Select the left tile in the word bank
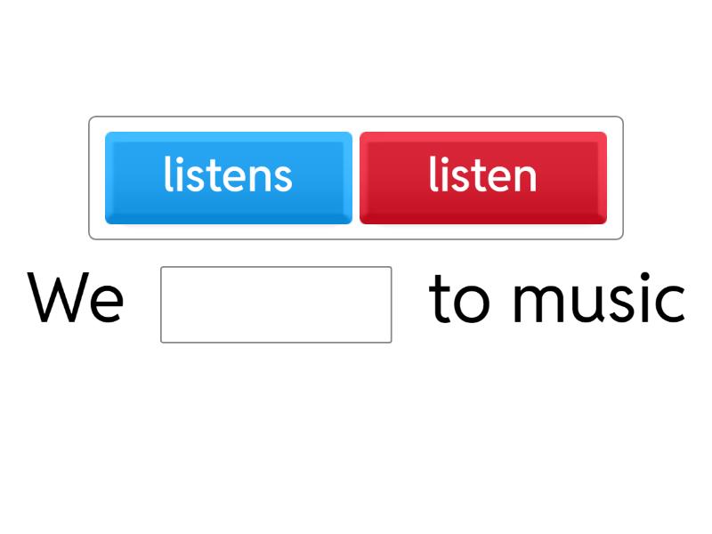712x534 pixels. click(229, 177)
